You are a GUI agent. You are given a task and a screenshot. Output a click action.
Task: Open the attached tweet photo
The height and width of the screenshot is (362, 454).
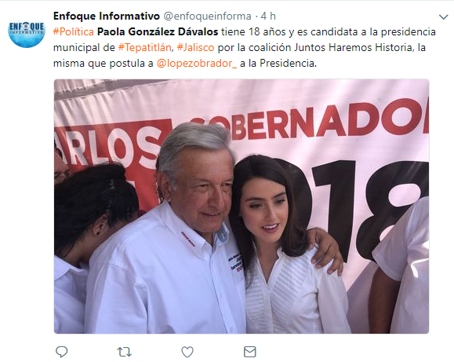242,206
